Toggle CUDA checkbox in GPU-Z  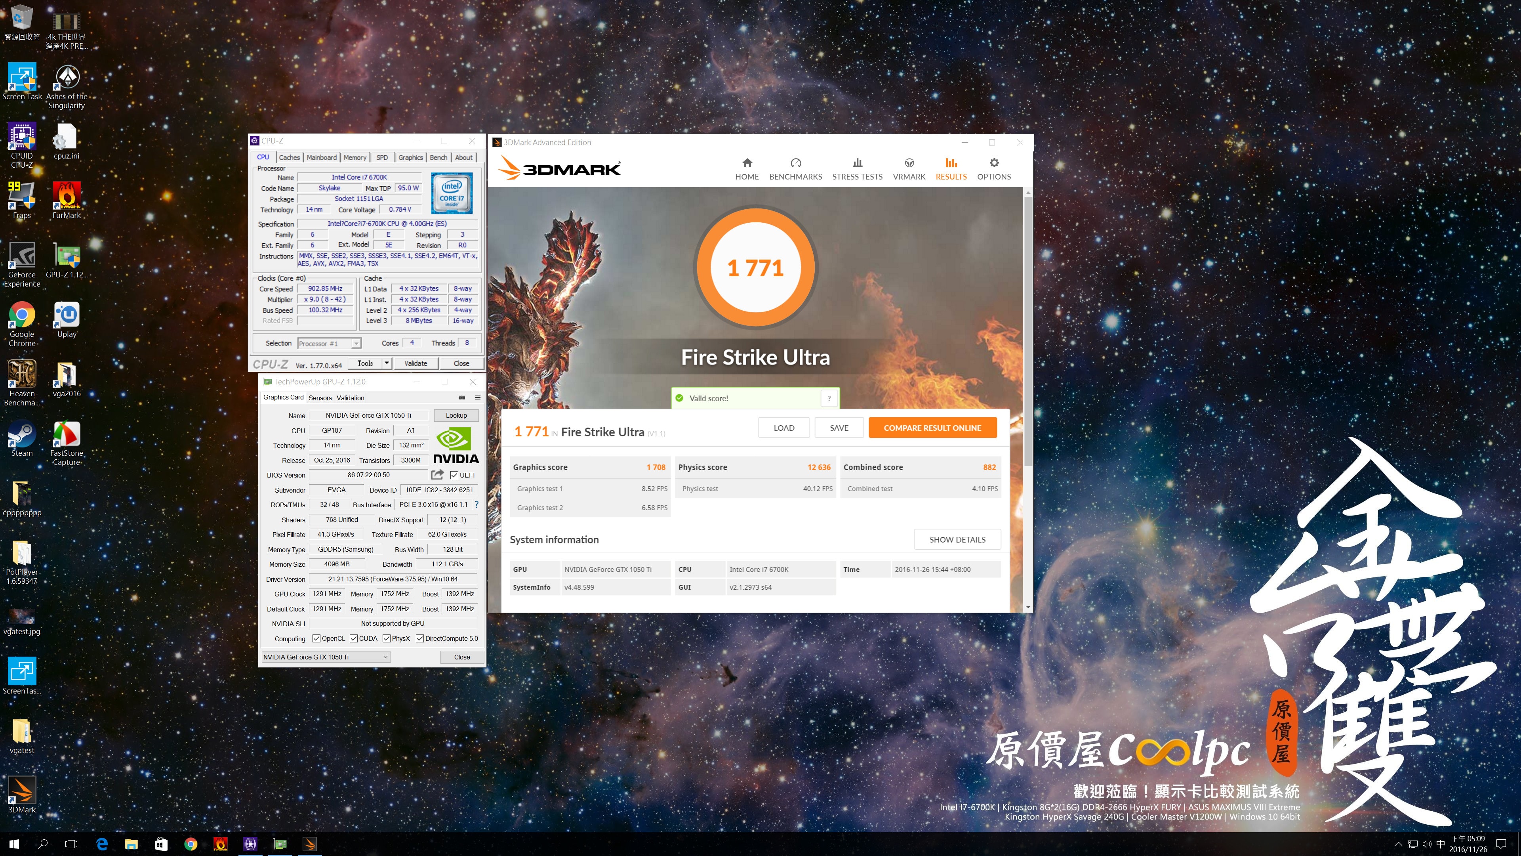(354, 638)
